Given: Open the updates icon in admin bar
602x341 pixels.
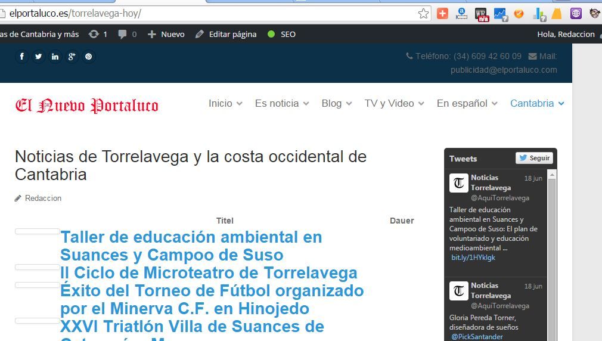Looking at the screenshot, I should [x=98, y=34].
